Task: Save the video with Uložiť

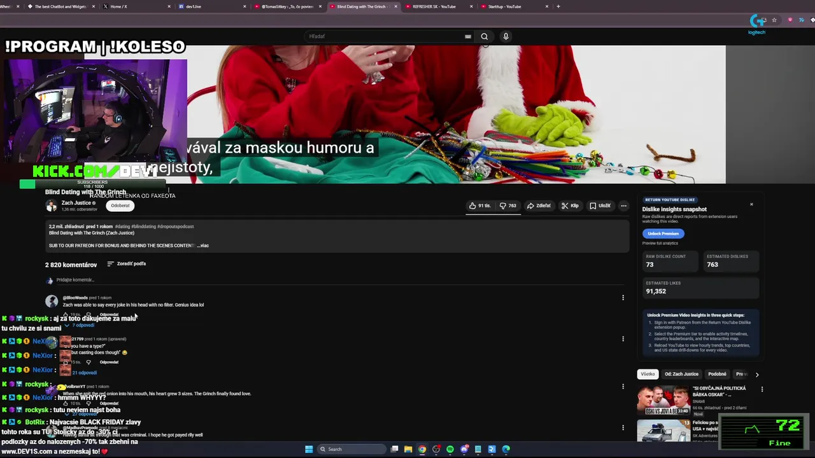Action: click(x=600, y=206)
